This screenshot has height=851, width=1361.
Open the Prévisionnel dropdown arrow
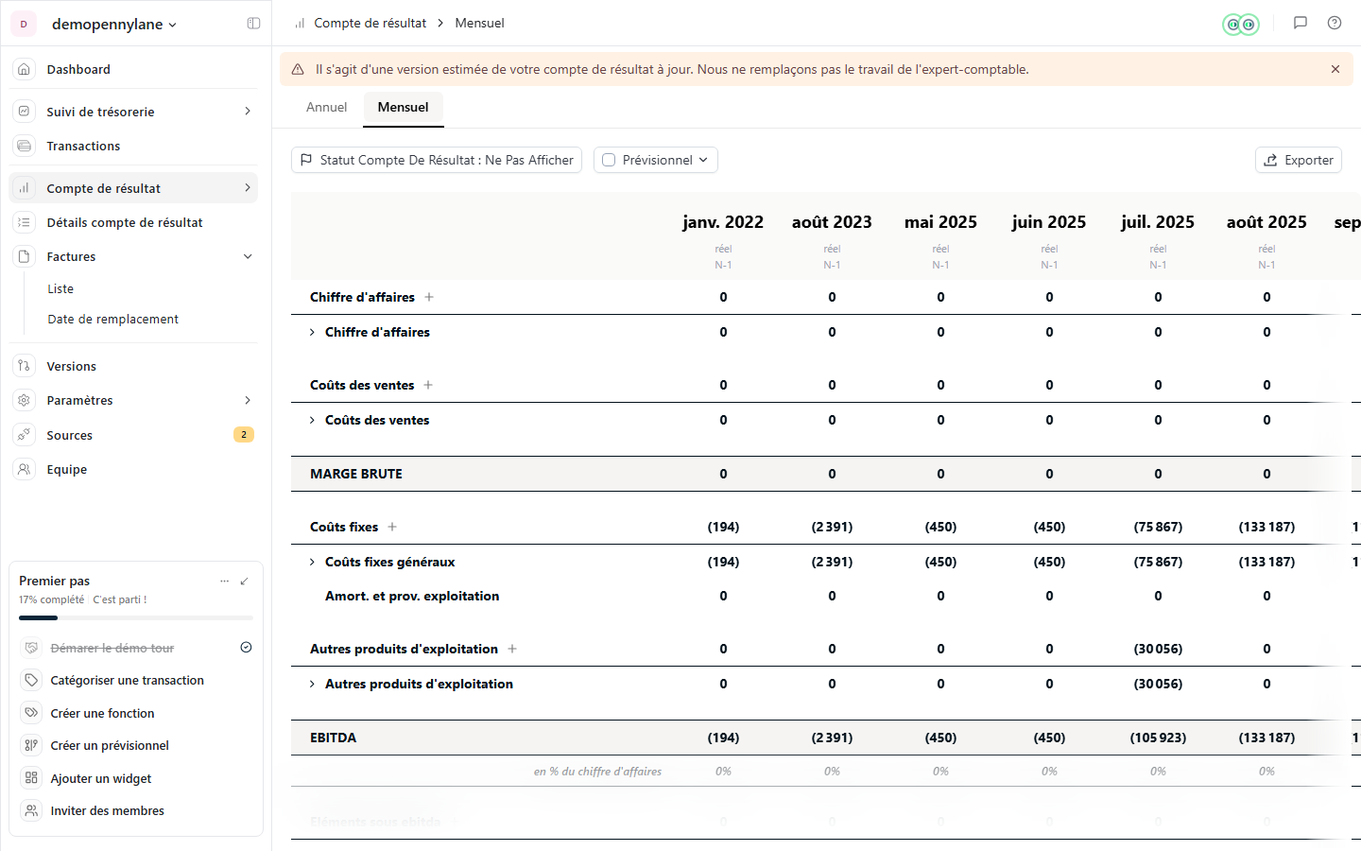[x=703, y=160]
